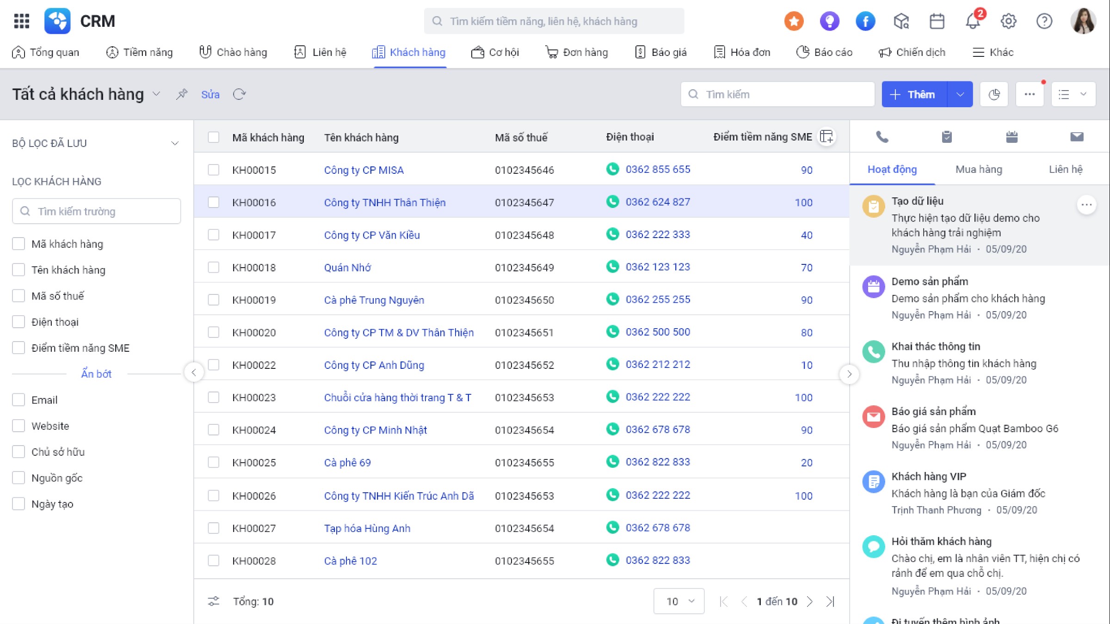Refresh the customer list
This screenshot has height=624, width=1110.
click(x=239, y=94)
